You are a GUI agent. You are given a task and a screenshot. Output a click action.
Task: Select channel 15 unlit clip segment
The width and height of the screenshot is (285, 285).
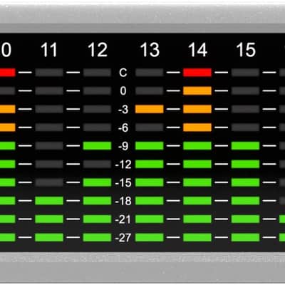pyautogui.click(x=245, y=73)
